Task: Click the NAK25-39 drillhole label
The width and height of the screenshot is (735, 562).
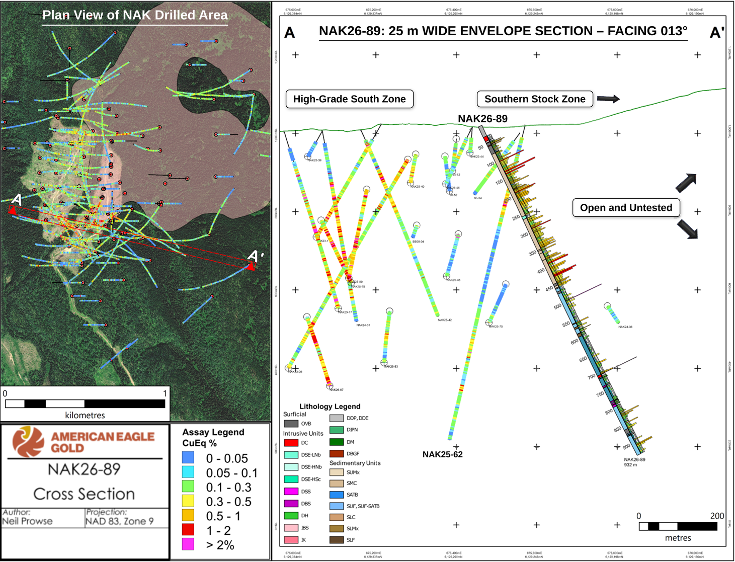Action: coord(314,160)
